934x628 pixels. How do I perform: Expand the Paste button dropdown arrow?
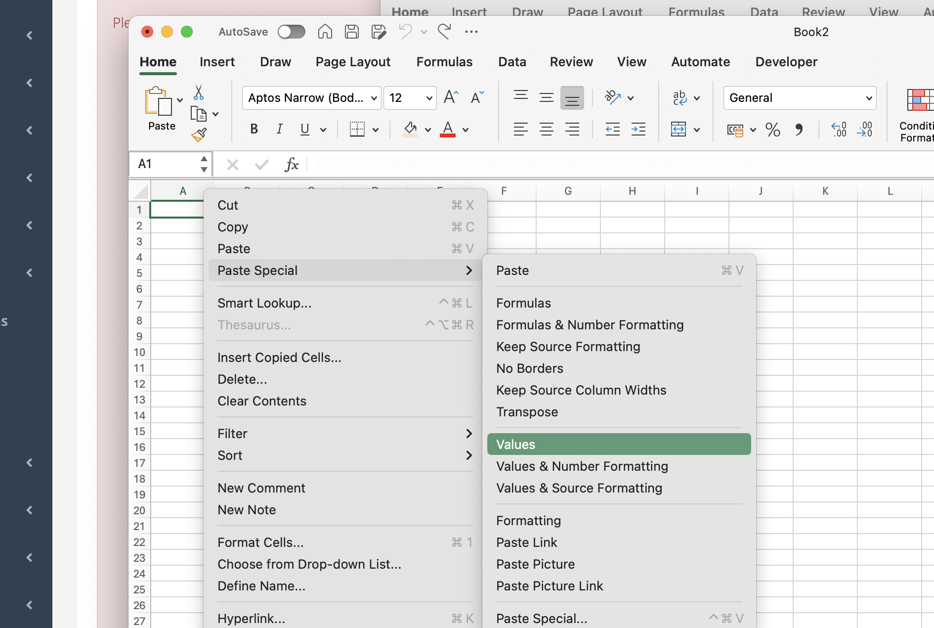tap(180, 100)
